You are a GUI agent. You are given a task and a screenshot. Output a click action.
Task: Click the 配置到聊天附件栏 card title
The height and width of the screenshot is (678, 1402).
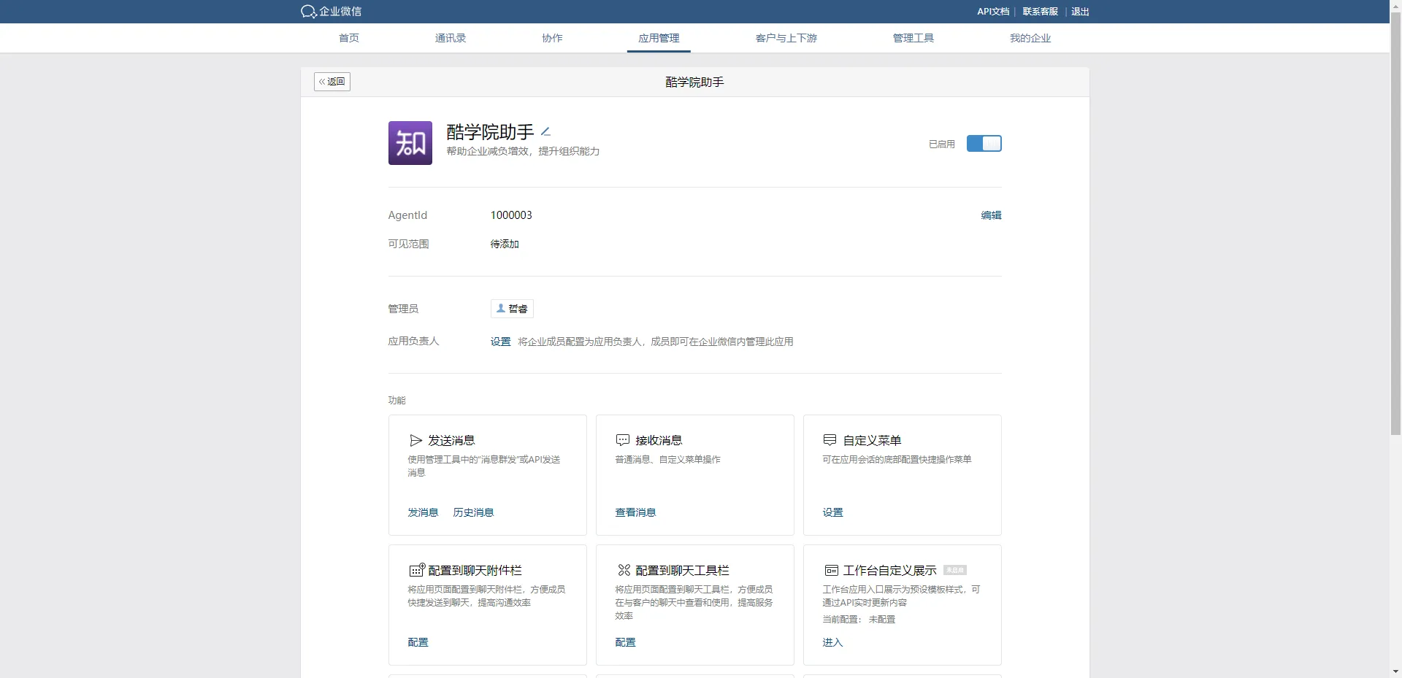tap(475, 570)
